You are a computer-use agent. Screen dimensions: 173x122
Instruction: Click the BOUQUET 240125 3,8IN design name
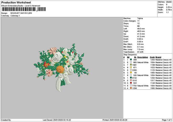[x=22, y=13]
